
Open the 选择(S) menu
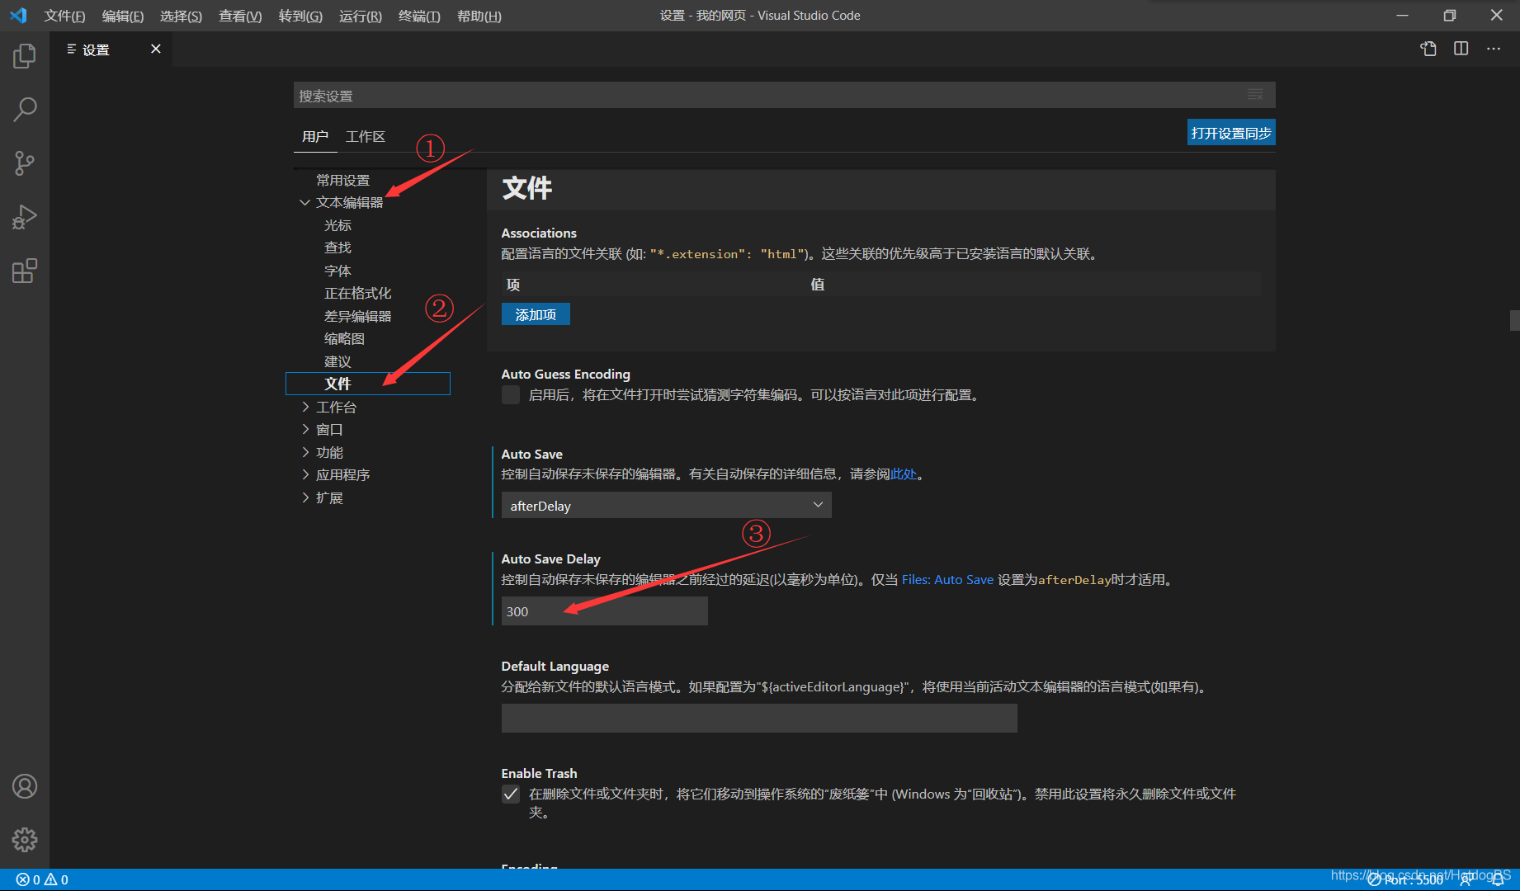tap(181, 16)
